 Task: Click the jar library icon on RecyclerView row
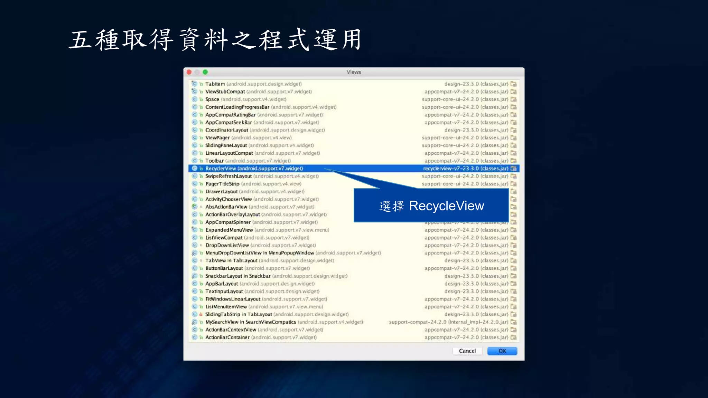point(514,169)
